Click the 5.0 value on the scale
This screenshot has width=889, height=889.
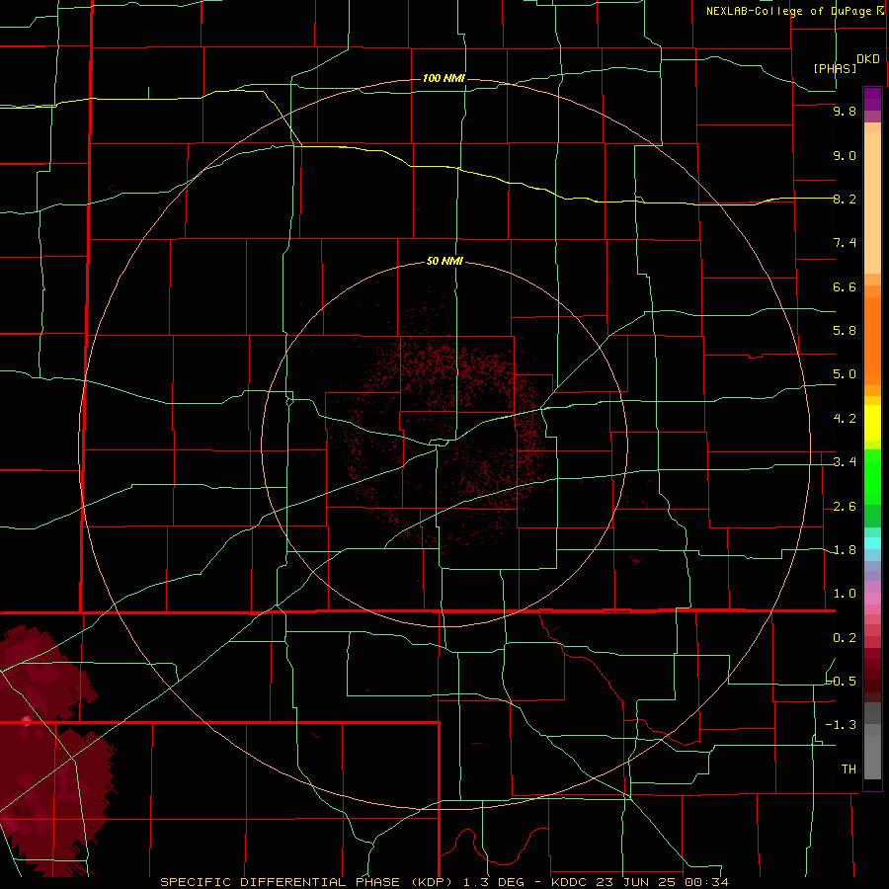click(x=845, y=374)
